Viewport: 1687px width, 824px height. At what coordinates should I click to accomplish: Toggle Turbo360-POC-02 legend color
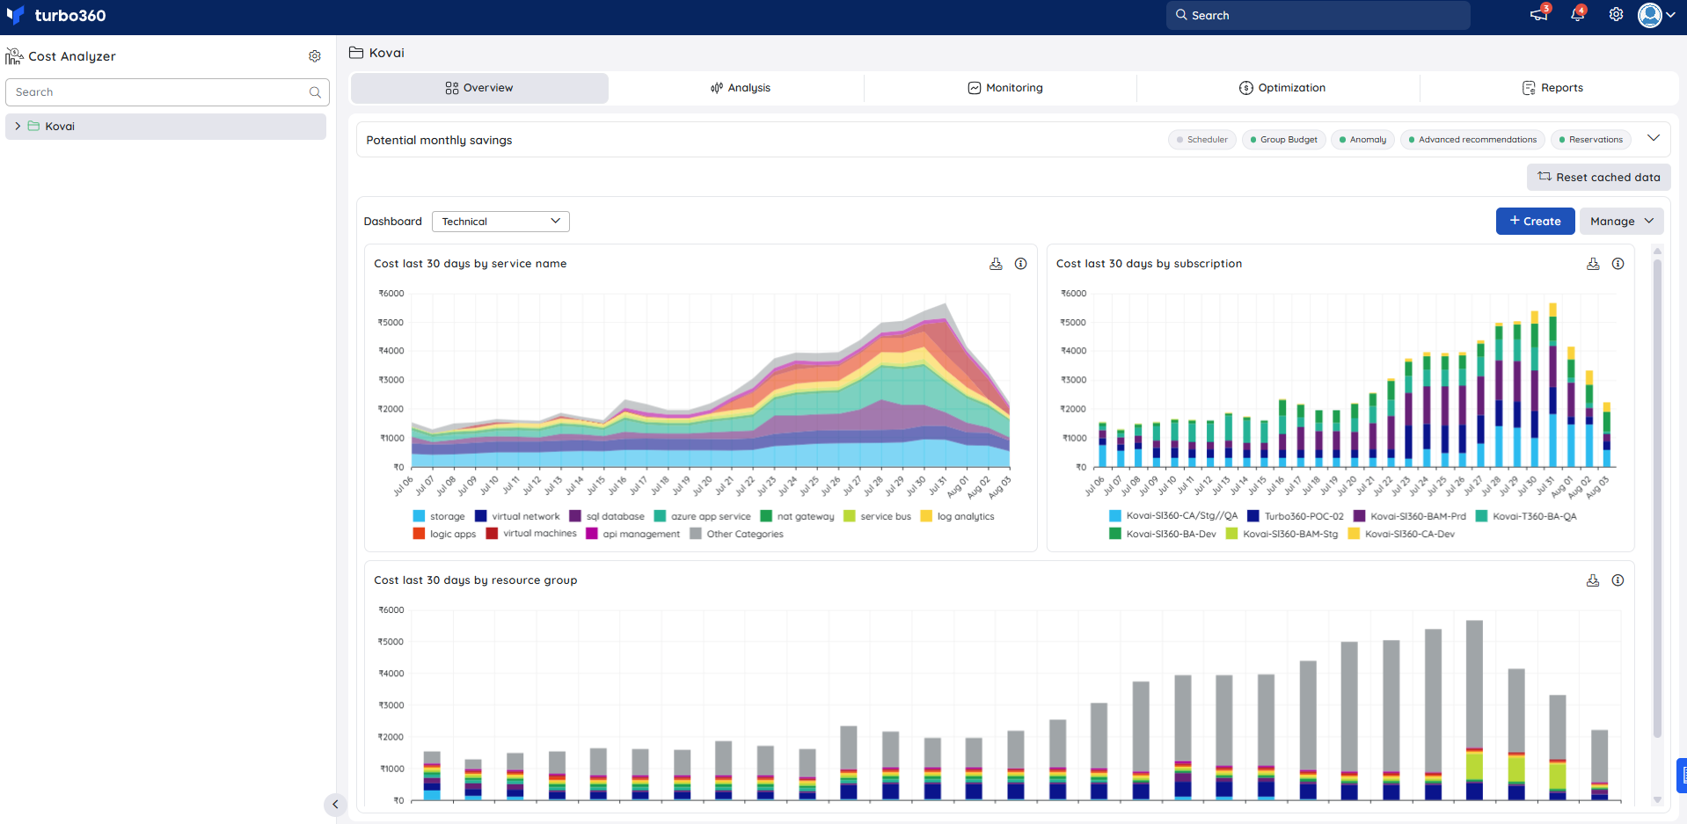[x=1253, y=516]
